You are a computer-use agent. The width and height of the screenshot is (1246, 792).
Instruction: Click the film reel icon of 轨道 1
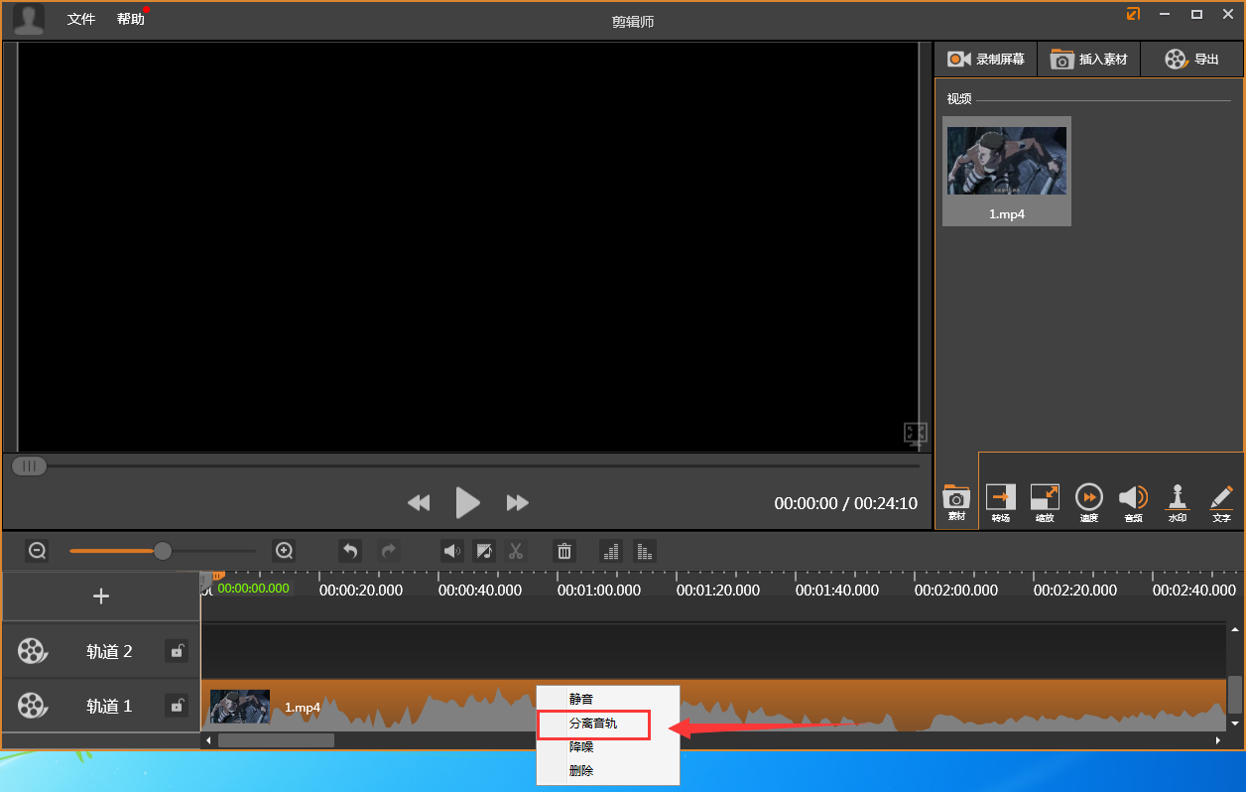pyautogui.click(x=32, y=706)
